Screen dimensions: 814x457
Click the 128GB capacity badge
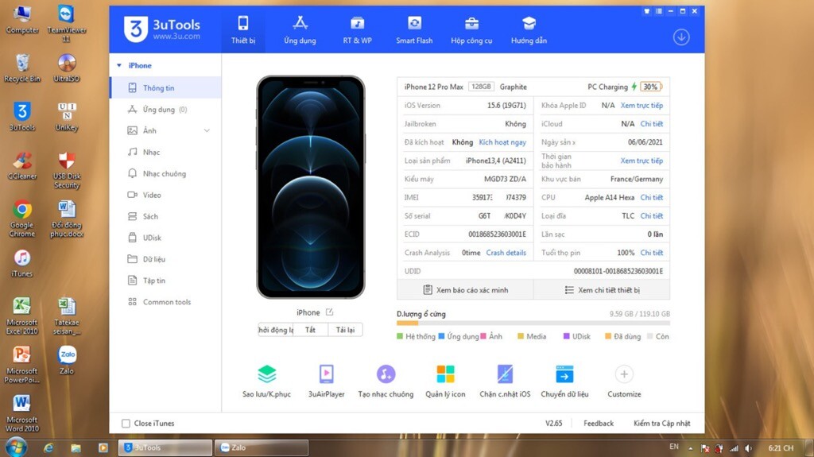pyautogui.click(x=481, y=87)
